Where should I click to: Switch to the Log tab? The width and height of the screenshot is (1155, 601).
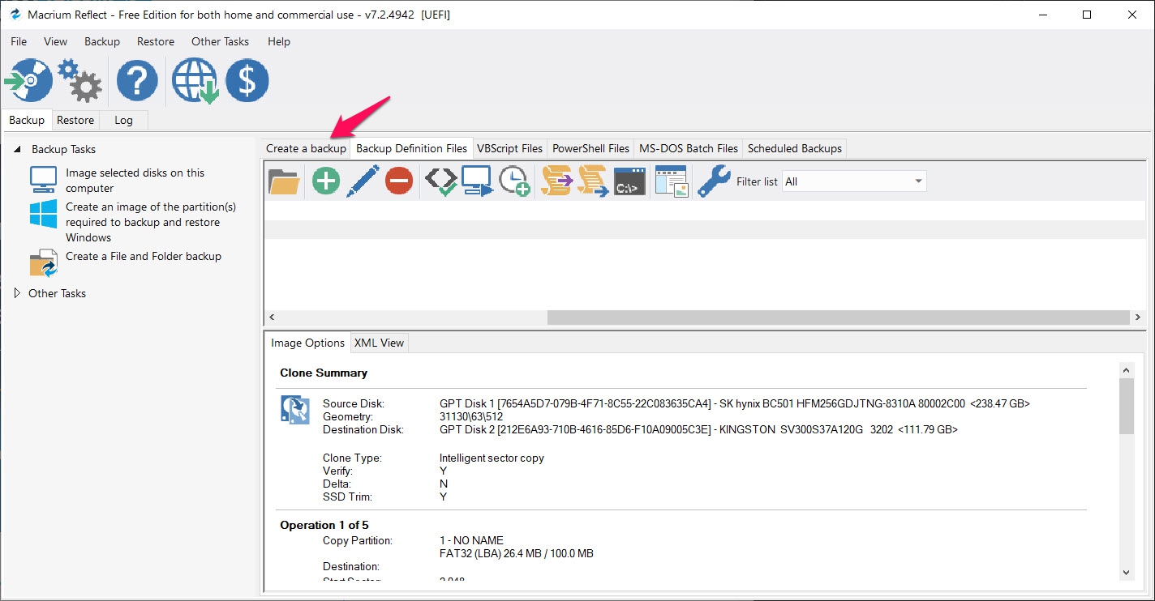tap(123, 120)
